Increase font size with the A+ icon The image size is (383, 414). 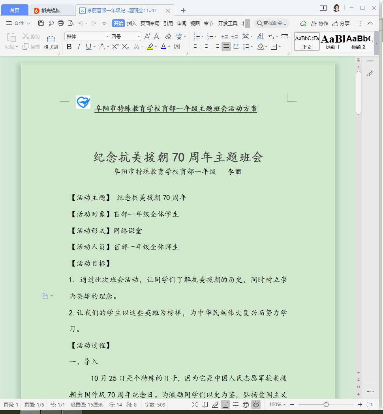click(147, 37)
